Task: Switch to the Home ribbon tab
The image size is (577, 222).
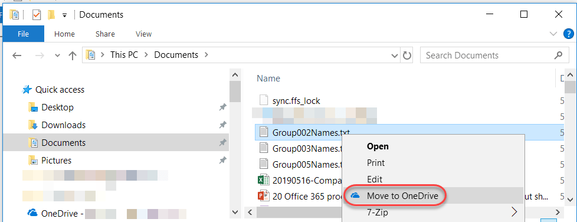Action: click(x=64, y=34)
